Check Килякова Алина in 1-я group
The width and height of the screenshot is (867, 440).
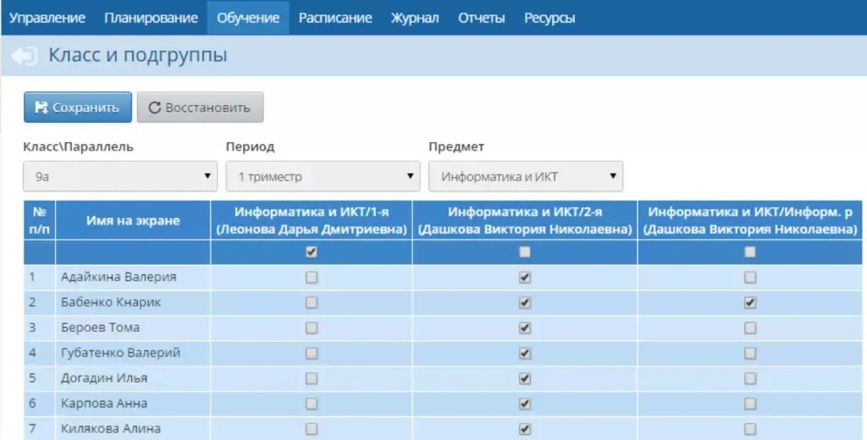point(312,428)
